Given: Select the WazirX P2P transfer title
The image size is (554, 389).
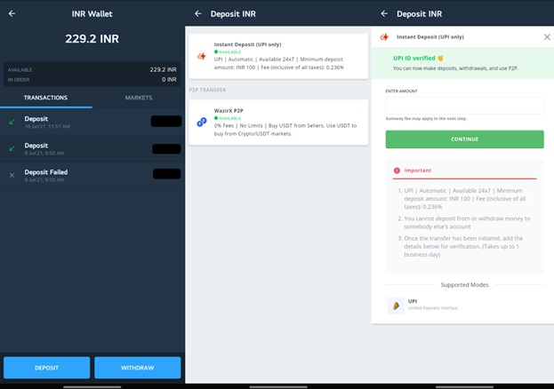Looking at the screenshot, I should pyautogui.click(x=229, y=110).
